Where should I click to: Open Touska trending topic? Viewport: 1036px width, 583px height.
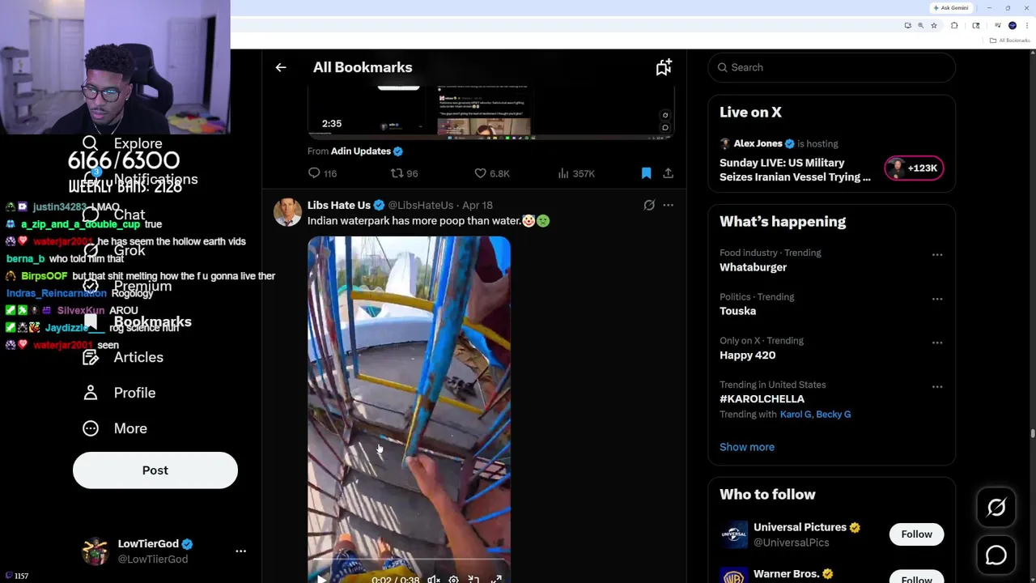pos(737,311)
